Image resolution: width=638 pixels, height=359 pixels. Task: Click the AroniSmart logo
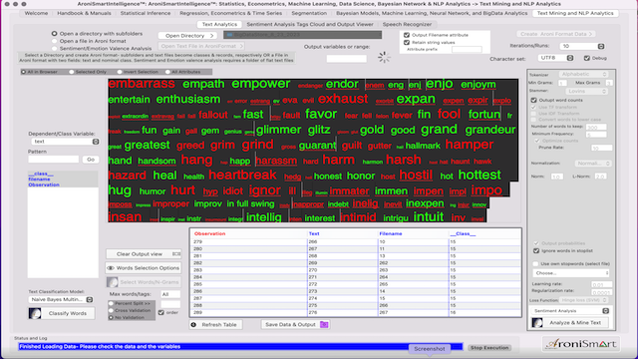point(581,344)
